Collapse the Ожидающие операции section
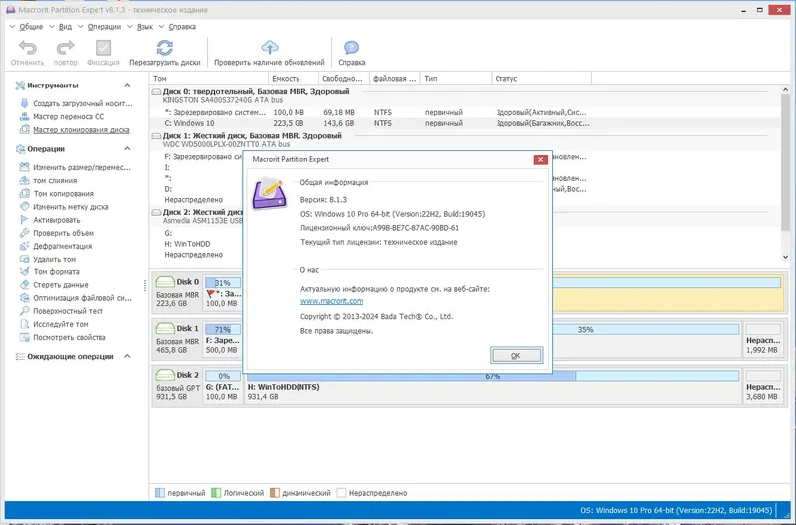796x525 pixels. [127, 356]
